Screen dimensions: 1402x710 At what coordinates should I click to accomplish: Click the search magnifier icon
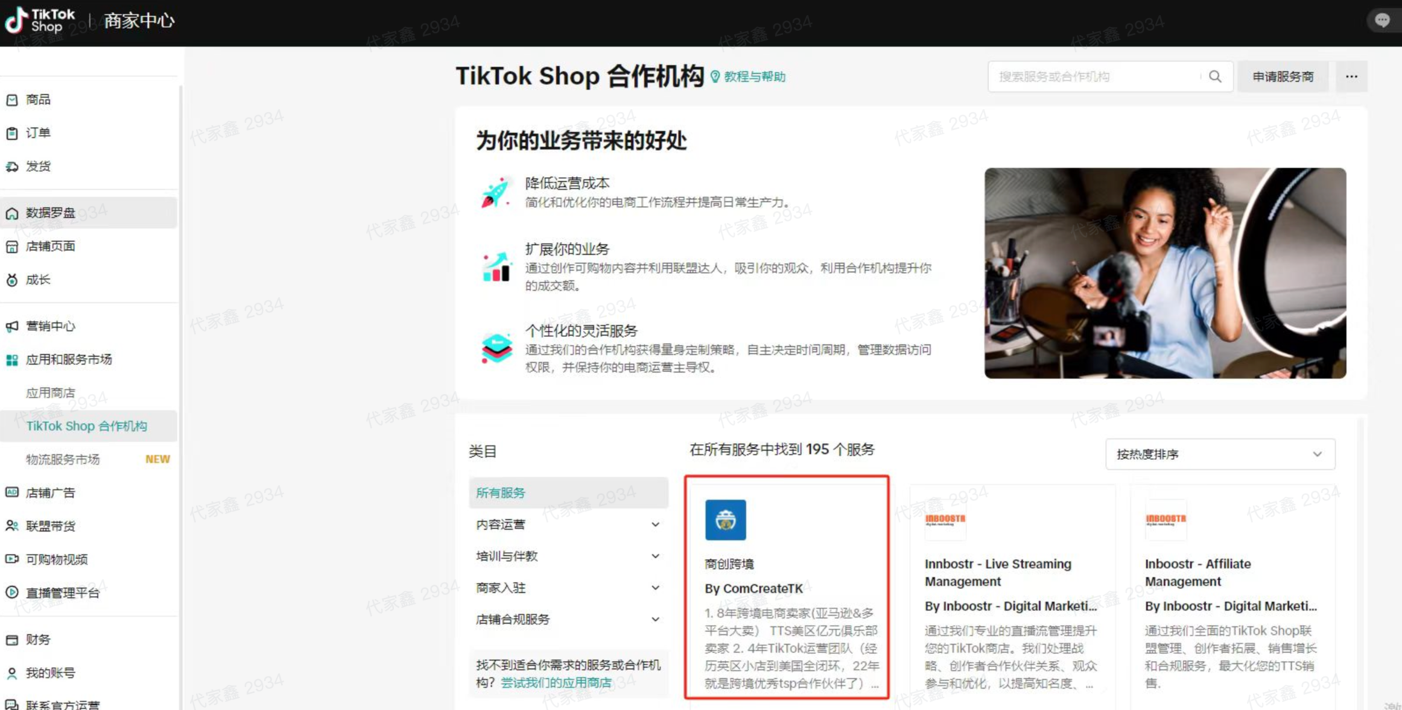point(1215,77)
